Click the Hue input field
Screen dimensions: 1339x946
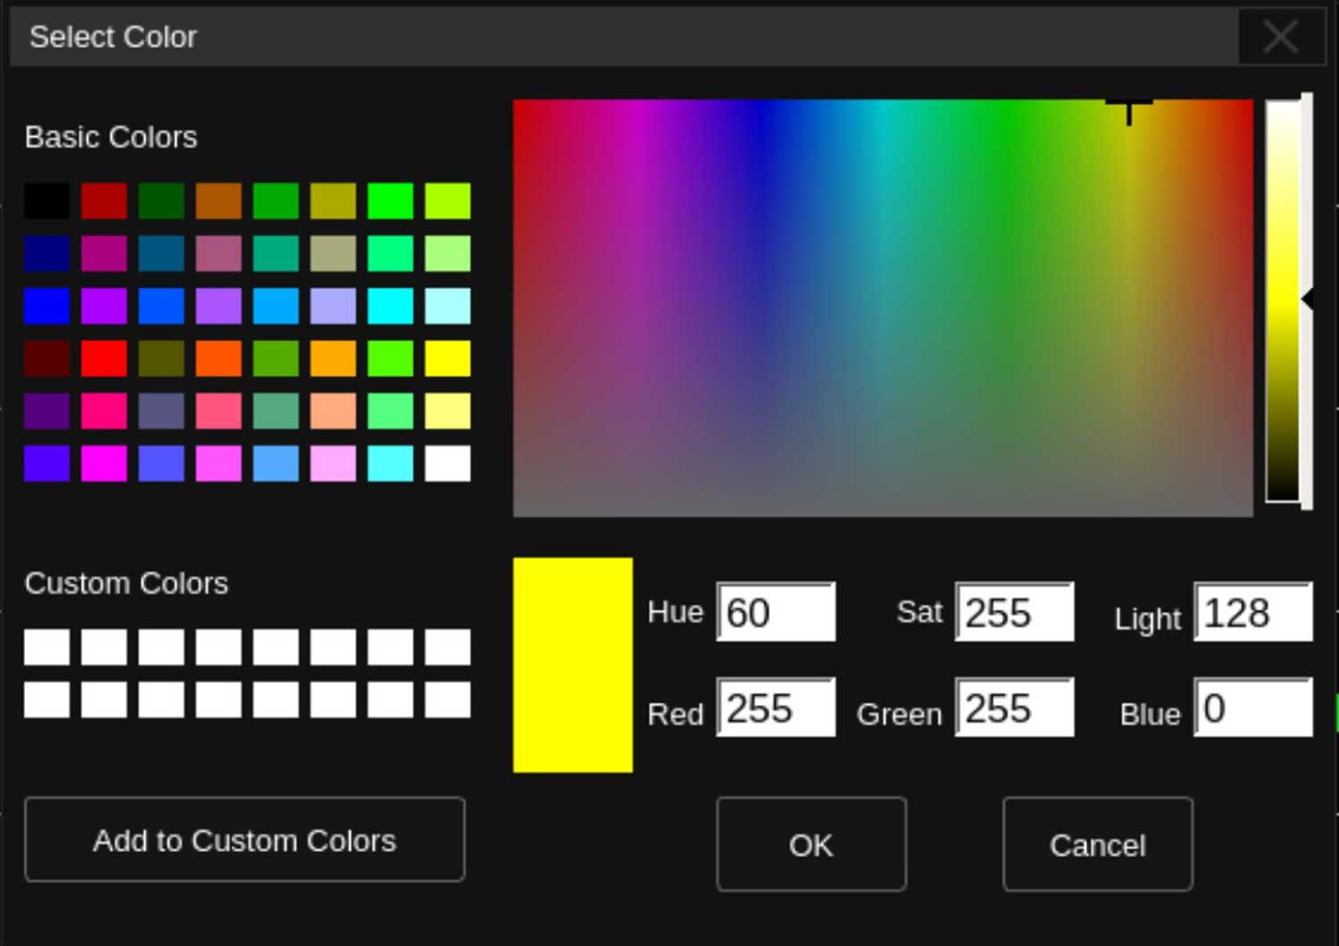point(777,612)
